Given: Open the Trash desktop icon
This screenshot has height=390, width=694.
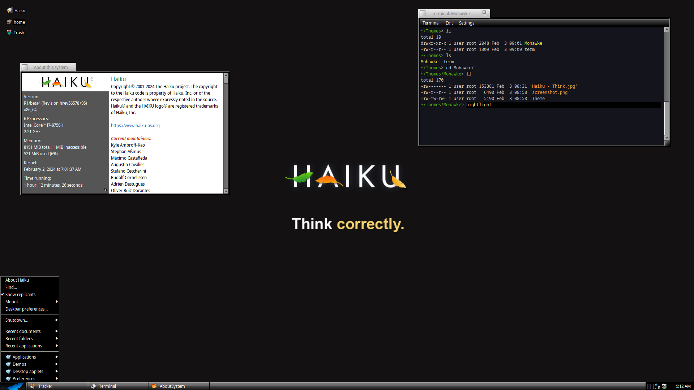Looking at the screenshot, I should click(9, 32).
